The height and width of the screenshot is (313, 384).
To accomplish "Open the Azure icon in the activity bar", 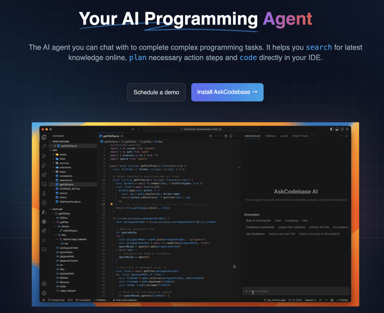I will coord(44,212).
